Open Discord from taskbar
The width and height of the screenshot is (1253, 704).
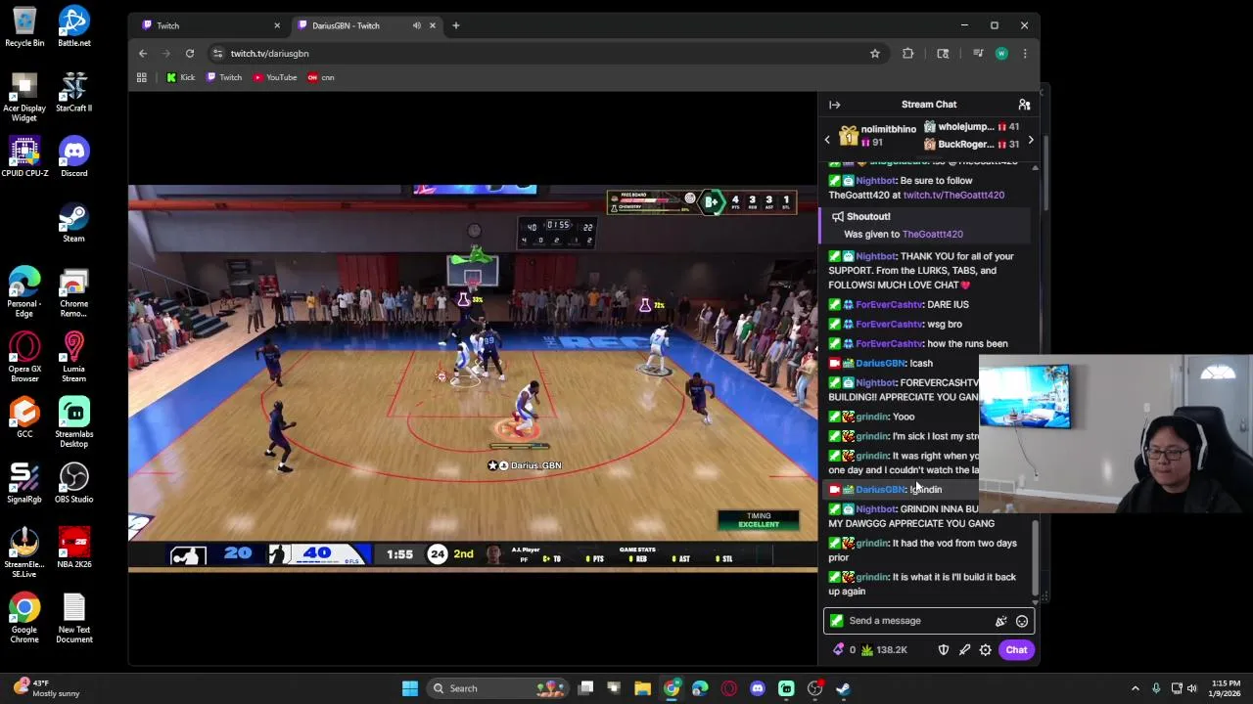coord(758,688)
